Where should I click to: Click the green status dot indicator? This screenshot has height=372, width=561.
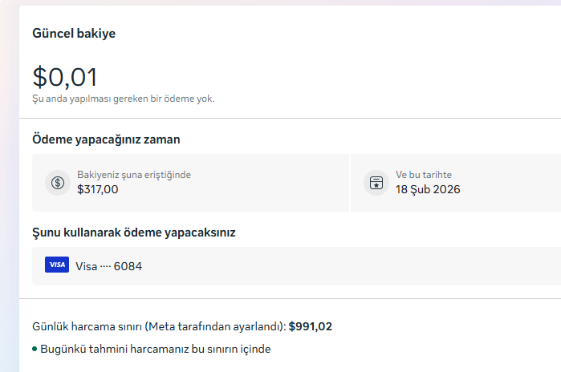35,349
